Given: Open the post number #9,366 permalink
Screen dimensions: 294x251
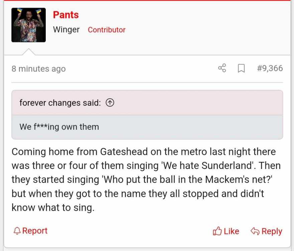Looking at the screenshot, I should point(270,68).
